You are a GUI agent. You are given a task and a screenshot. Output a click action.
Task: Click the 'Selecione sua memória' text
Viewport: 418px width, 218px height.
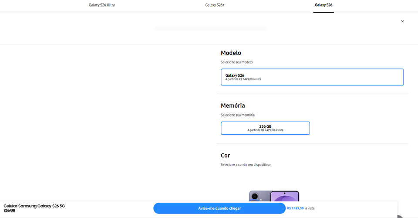tap(238, 115)
